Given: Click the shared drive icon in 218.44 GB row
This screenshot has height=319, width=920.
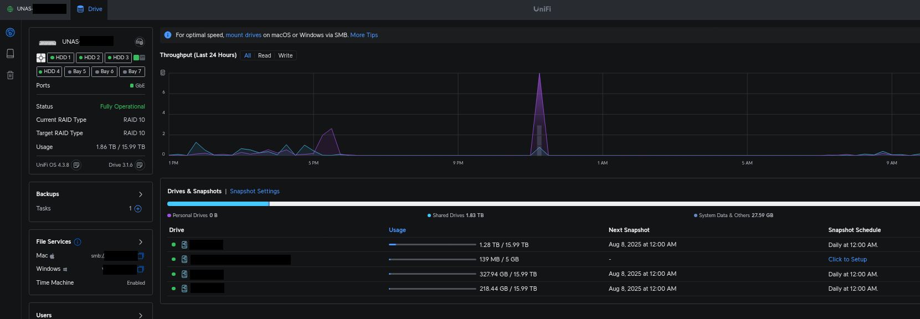Looking at the screenshot, I should [x=184, y=289].
